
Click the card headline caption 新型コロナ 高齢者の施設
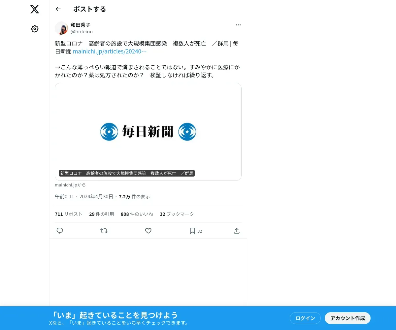pyautogui.click(x=127, y=173)
